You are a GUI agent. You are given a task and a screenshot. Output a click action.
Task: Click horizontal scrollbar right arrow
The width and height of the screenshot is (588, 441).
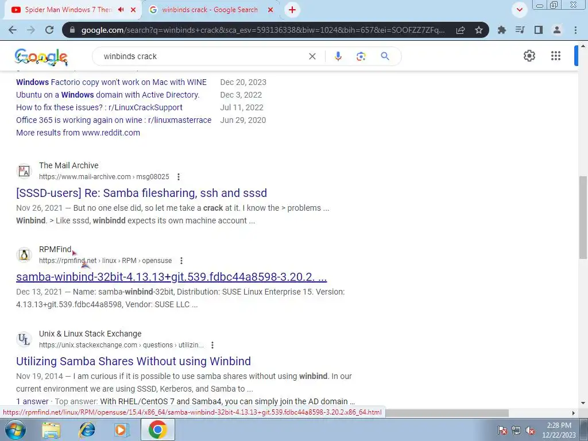pyautogui.click(x=573, y=413)
